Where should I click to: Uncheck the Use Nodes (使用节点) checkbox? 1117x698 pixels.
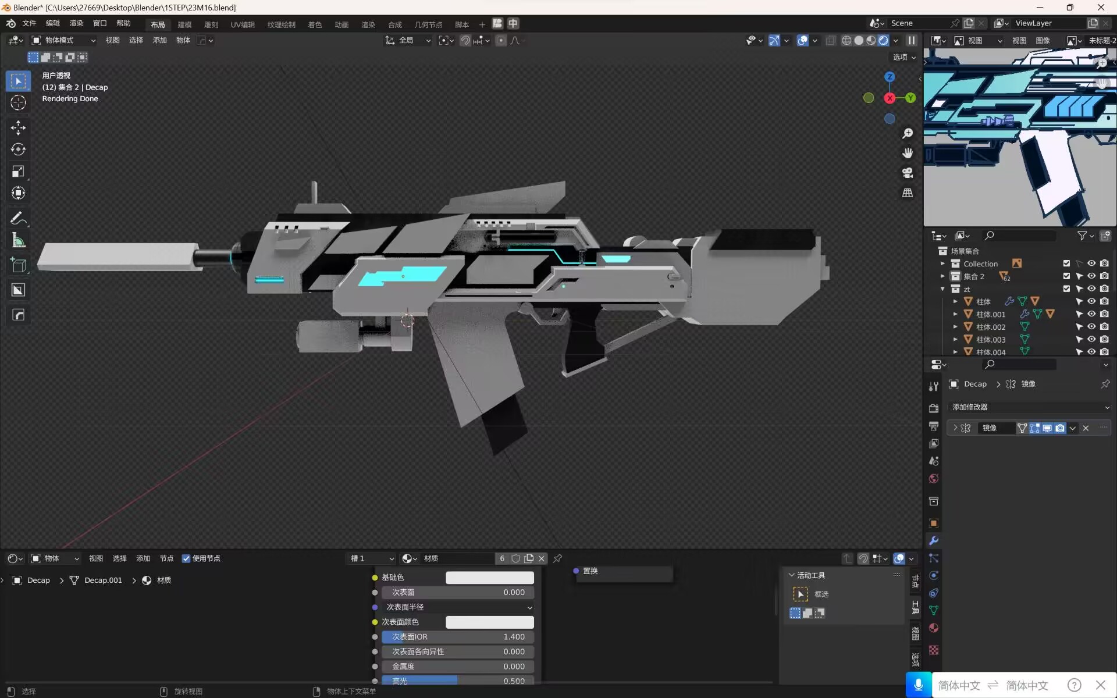pos(186,558)
